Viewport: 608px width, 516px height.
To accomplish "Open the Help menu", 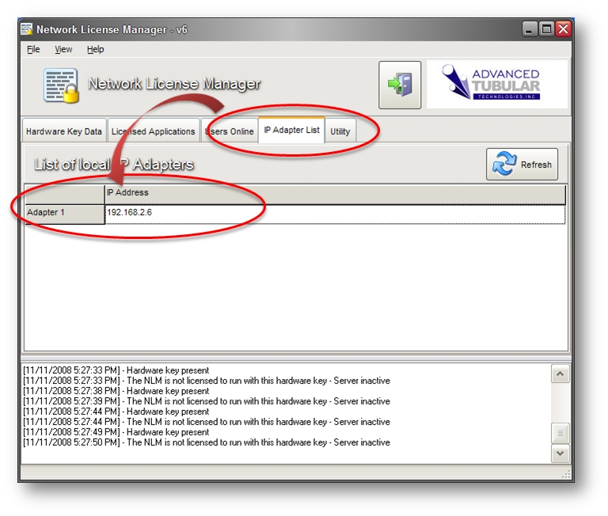I will pos(95,49).
